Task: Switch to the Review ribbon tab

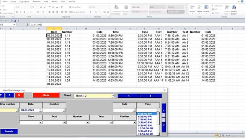Action: [54, 2]
